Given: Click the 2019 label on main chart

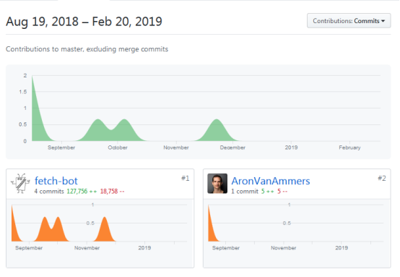Looking at the screenshot, I should 291,148.
